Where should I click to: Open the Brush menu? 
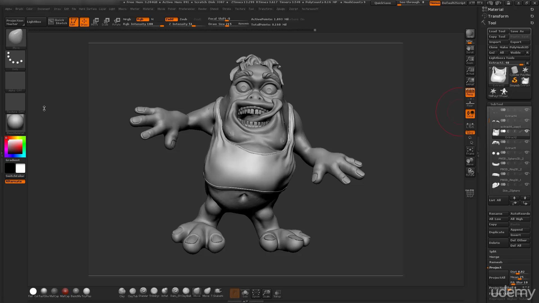coord(19,9)
